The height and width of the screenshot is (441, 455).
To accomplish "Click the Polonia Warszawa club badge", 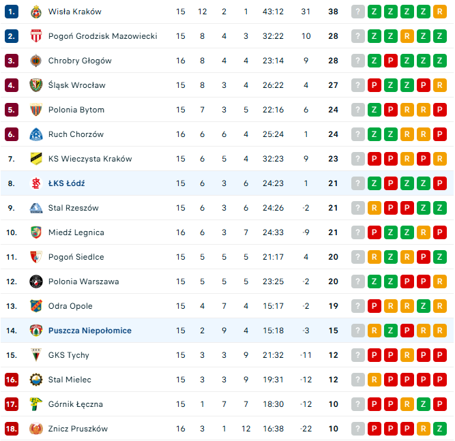I will pyautogui.click(x=36, y=282).
